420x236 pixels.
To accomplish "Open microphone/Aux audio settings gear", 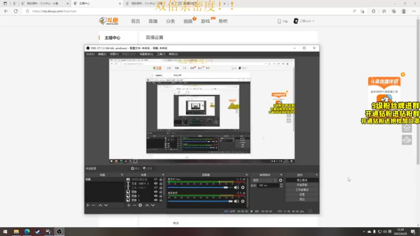I will pos(243,188).
